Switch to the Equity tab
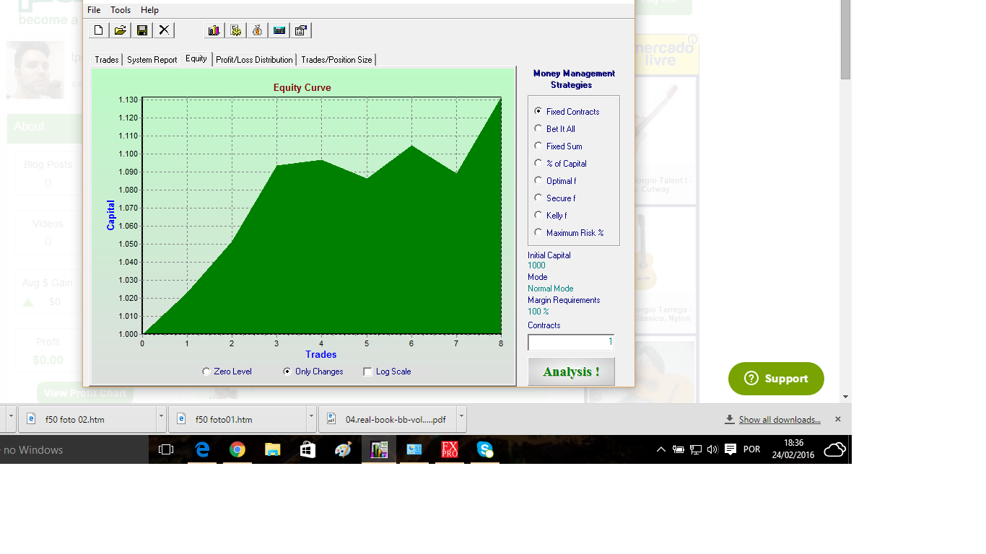Screen dimensions: 986x554 tap(196, 58)
